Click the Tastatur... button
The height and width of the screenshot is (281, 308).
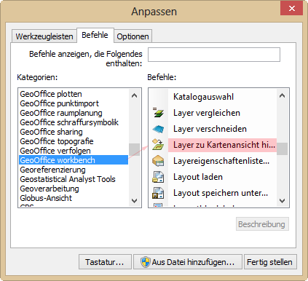tap(105, 262)
